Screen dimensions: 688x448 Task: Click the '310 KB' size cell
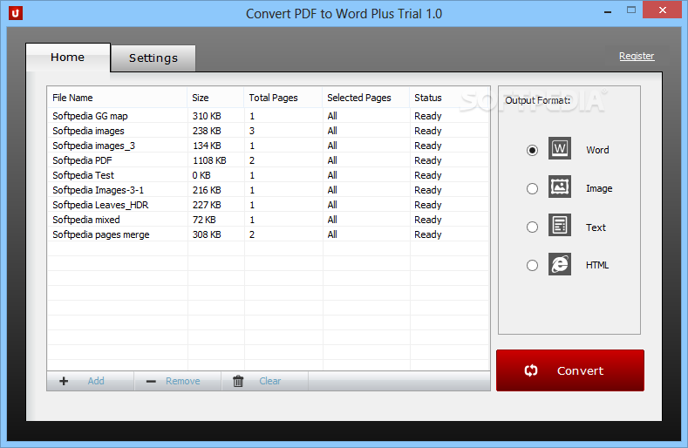tap(207, 116)
